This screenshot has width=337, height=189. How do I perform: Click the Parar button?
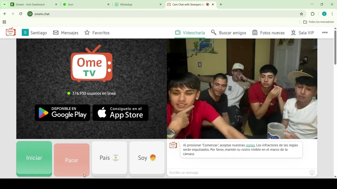pyautogui.click(x=72, y=160)
